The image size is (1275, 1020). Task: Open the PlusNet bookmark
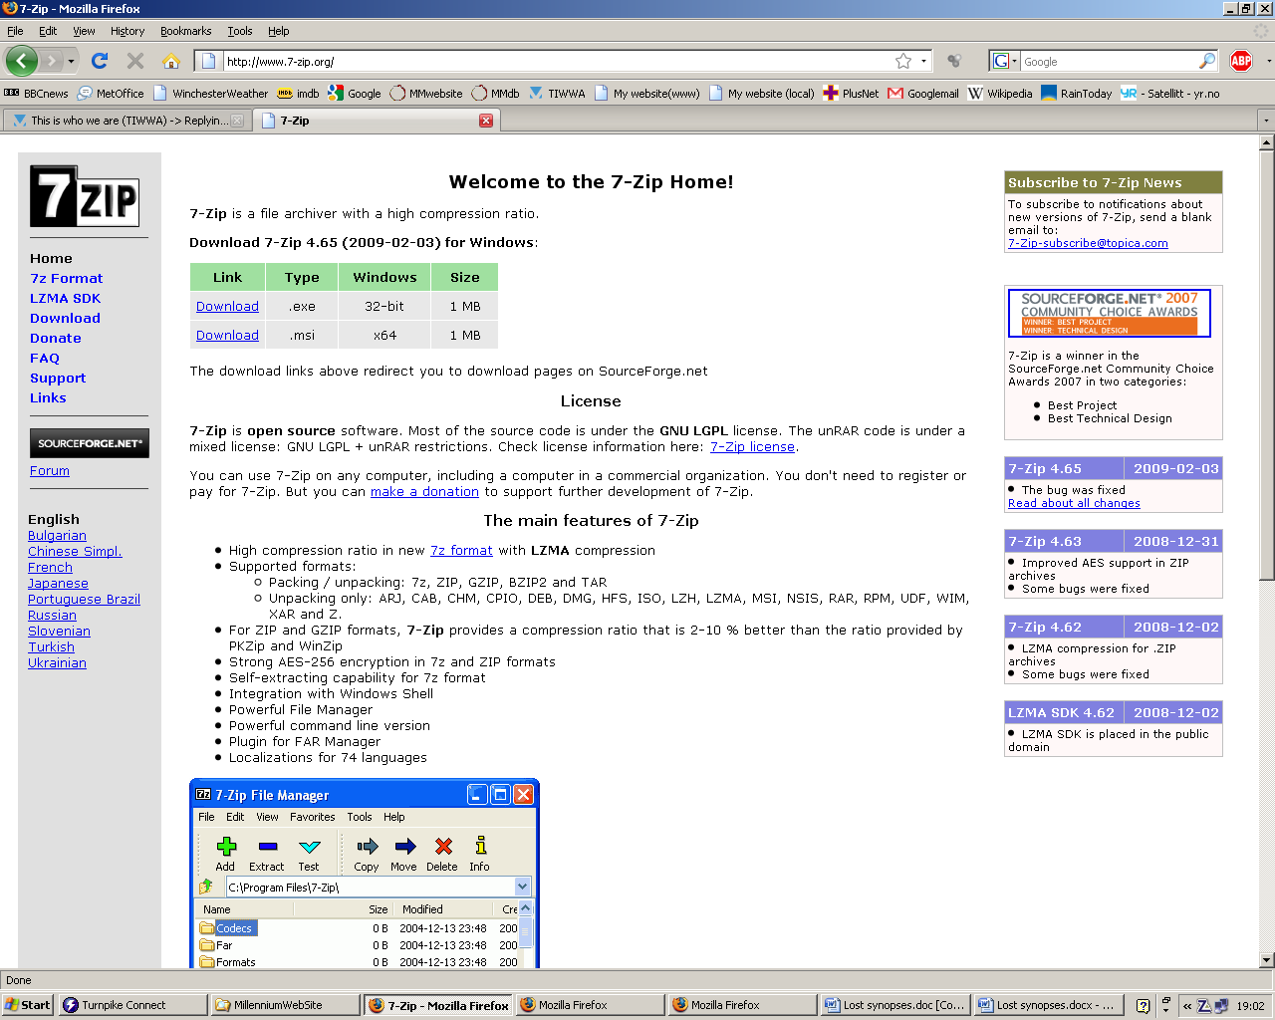pos(851,94)
